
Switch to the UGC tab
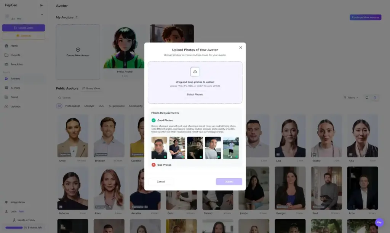click(101, 106)
